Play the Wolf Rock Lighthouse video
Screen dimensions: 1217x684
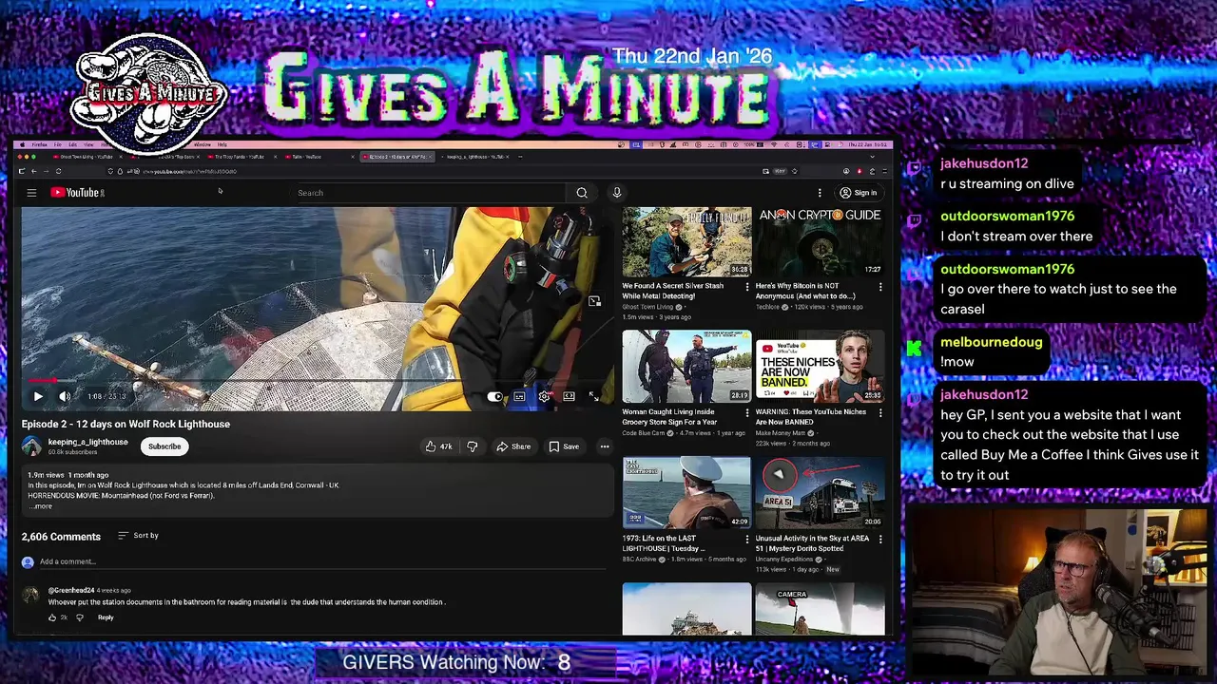38,396
